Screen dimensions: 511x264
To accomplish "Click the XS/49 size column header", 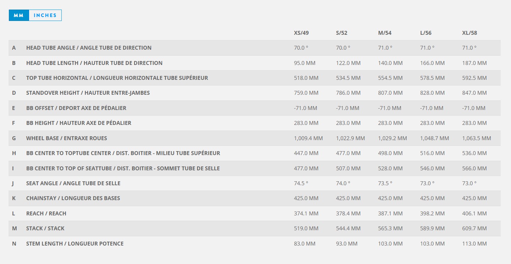I will (x=301, y=33).
